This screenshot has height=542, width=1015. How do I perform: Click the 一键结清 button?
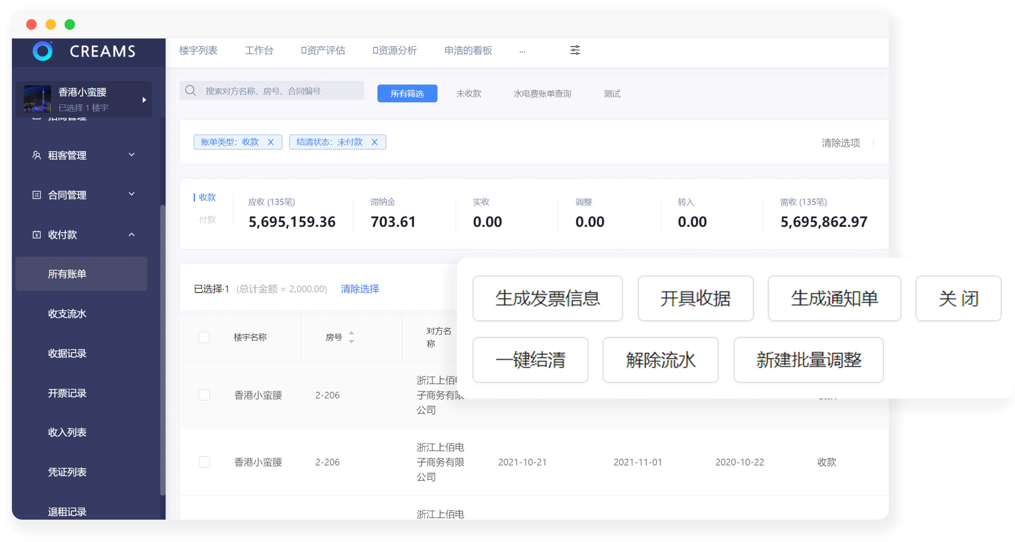(530, 360)
